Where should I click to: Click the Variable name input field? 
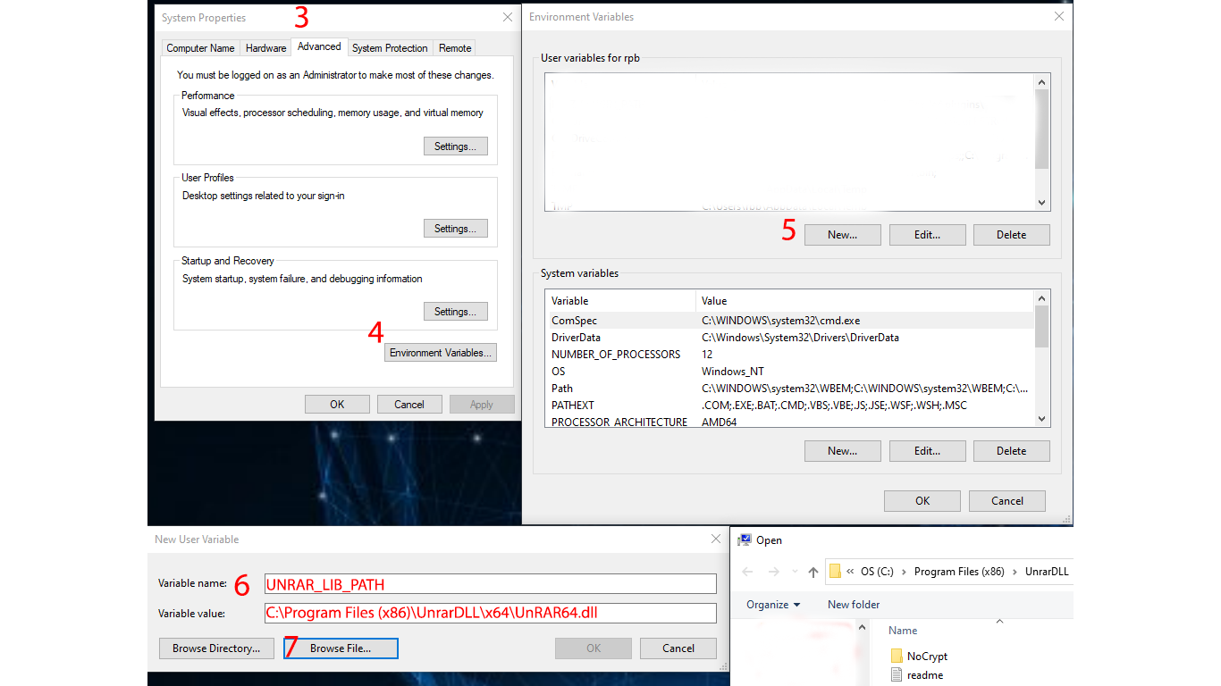click(491, 584)
